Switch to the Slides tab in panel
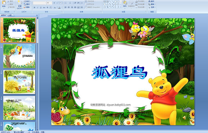This screenshot has height=133, width=208. 4,15
